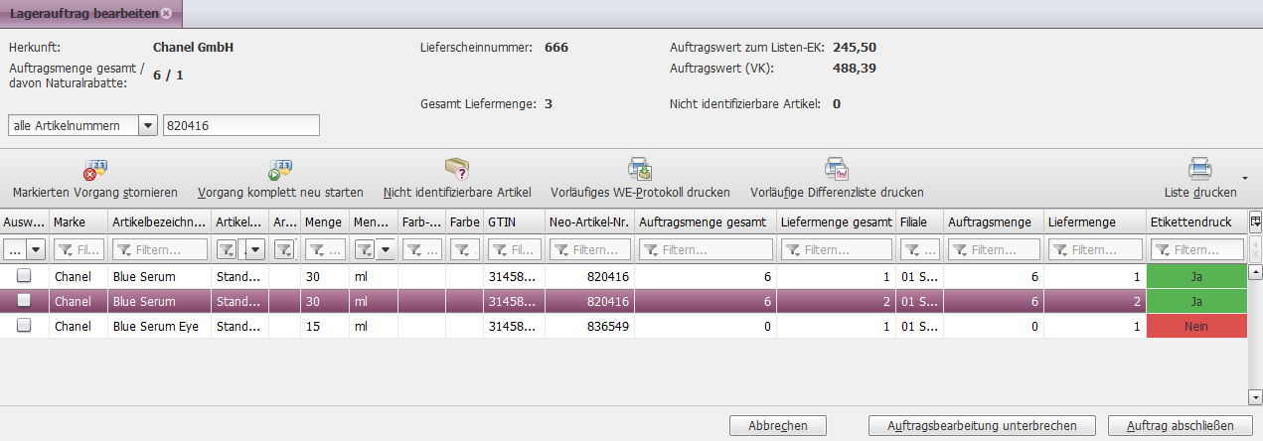Click the green Ja cell in first row
Screen dimensions: 1263x441
pyautogui.click(x=1196, y=276)
